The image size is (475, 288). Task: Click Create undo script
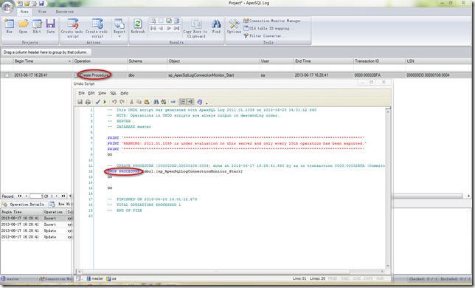click(73, 28)
